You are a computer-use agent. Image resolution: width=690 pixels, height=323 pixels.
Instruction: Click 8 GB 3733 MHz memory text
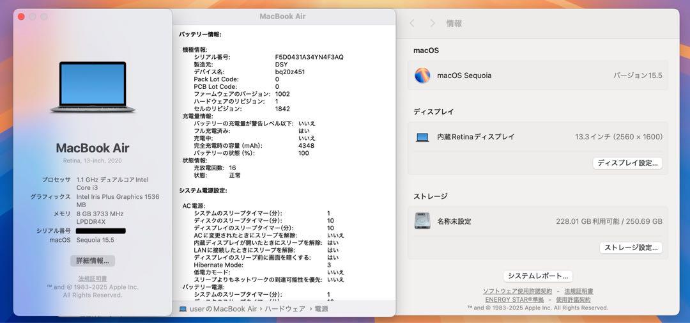[100, 217]
